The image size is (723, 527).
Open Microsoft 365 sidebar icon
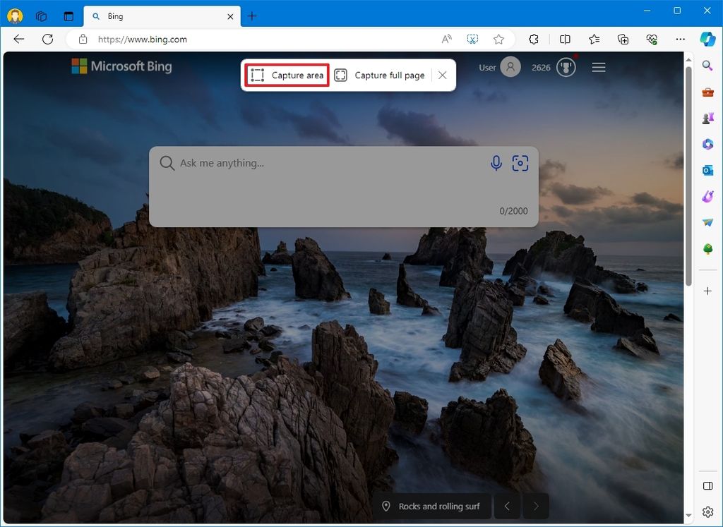[708, 144]
